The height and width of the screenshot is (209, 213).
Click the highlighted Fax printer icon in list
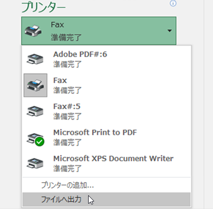[35, 85]
